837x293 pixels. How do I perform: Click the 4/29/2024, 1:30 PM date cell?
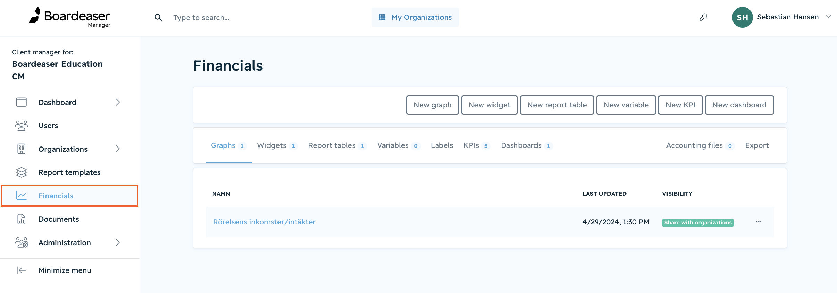pyautogui.click(x=616, y=222)
